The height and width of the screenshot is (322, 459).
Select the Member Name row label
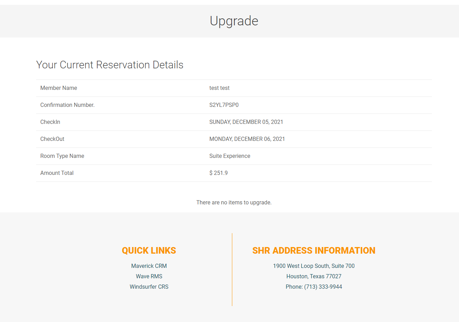pos(59,88)
